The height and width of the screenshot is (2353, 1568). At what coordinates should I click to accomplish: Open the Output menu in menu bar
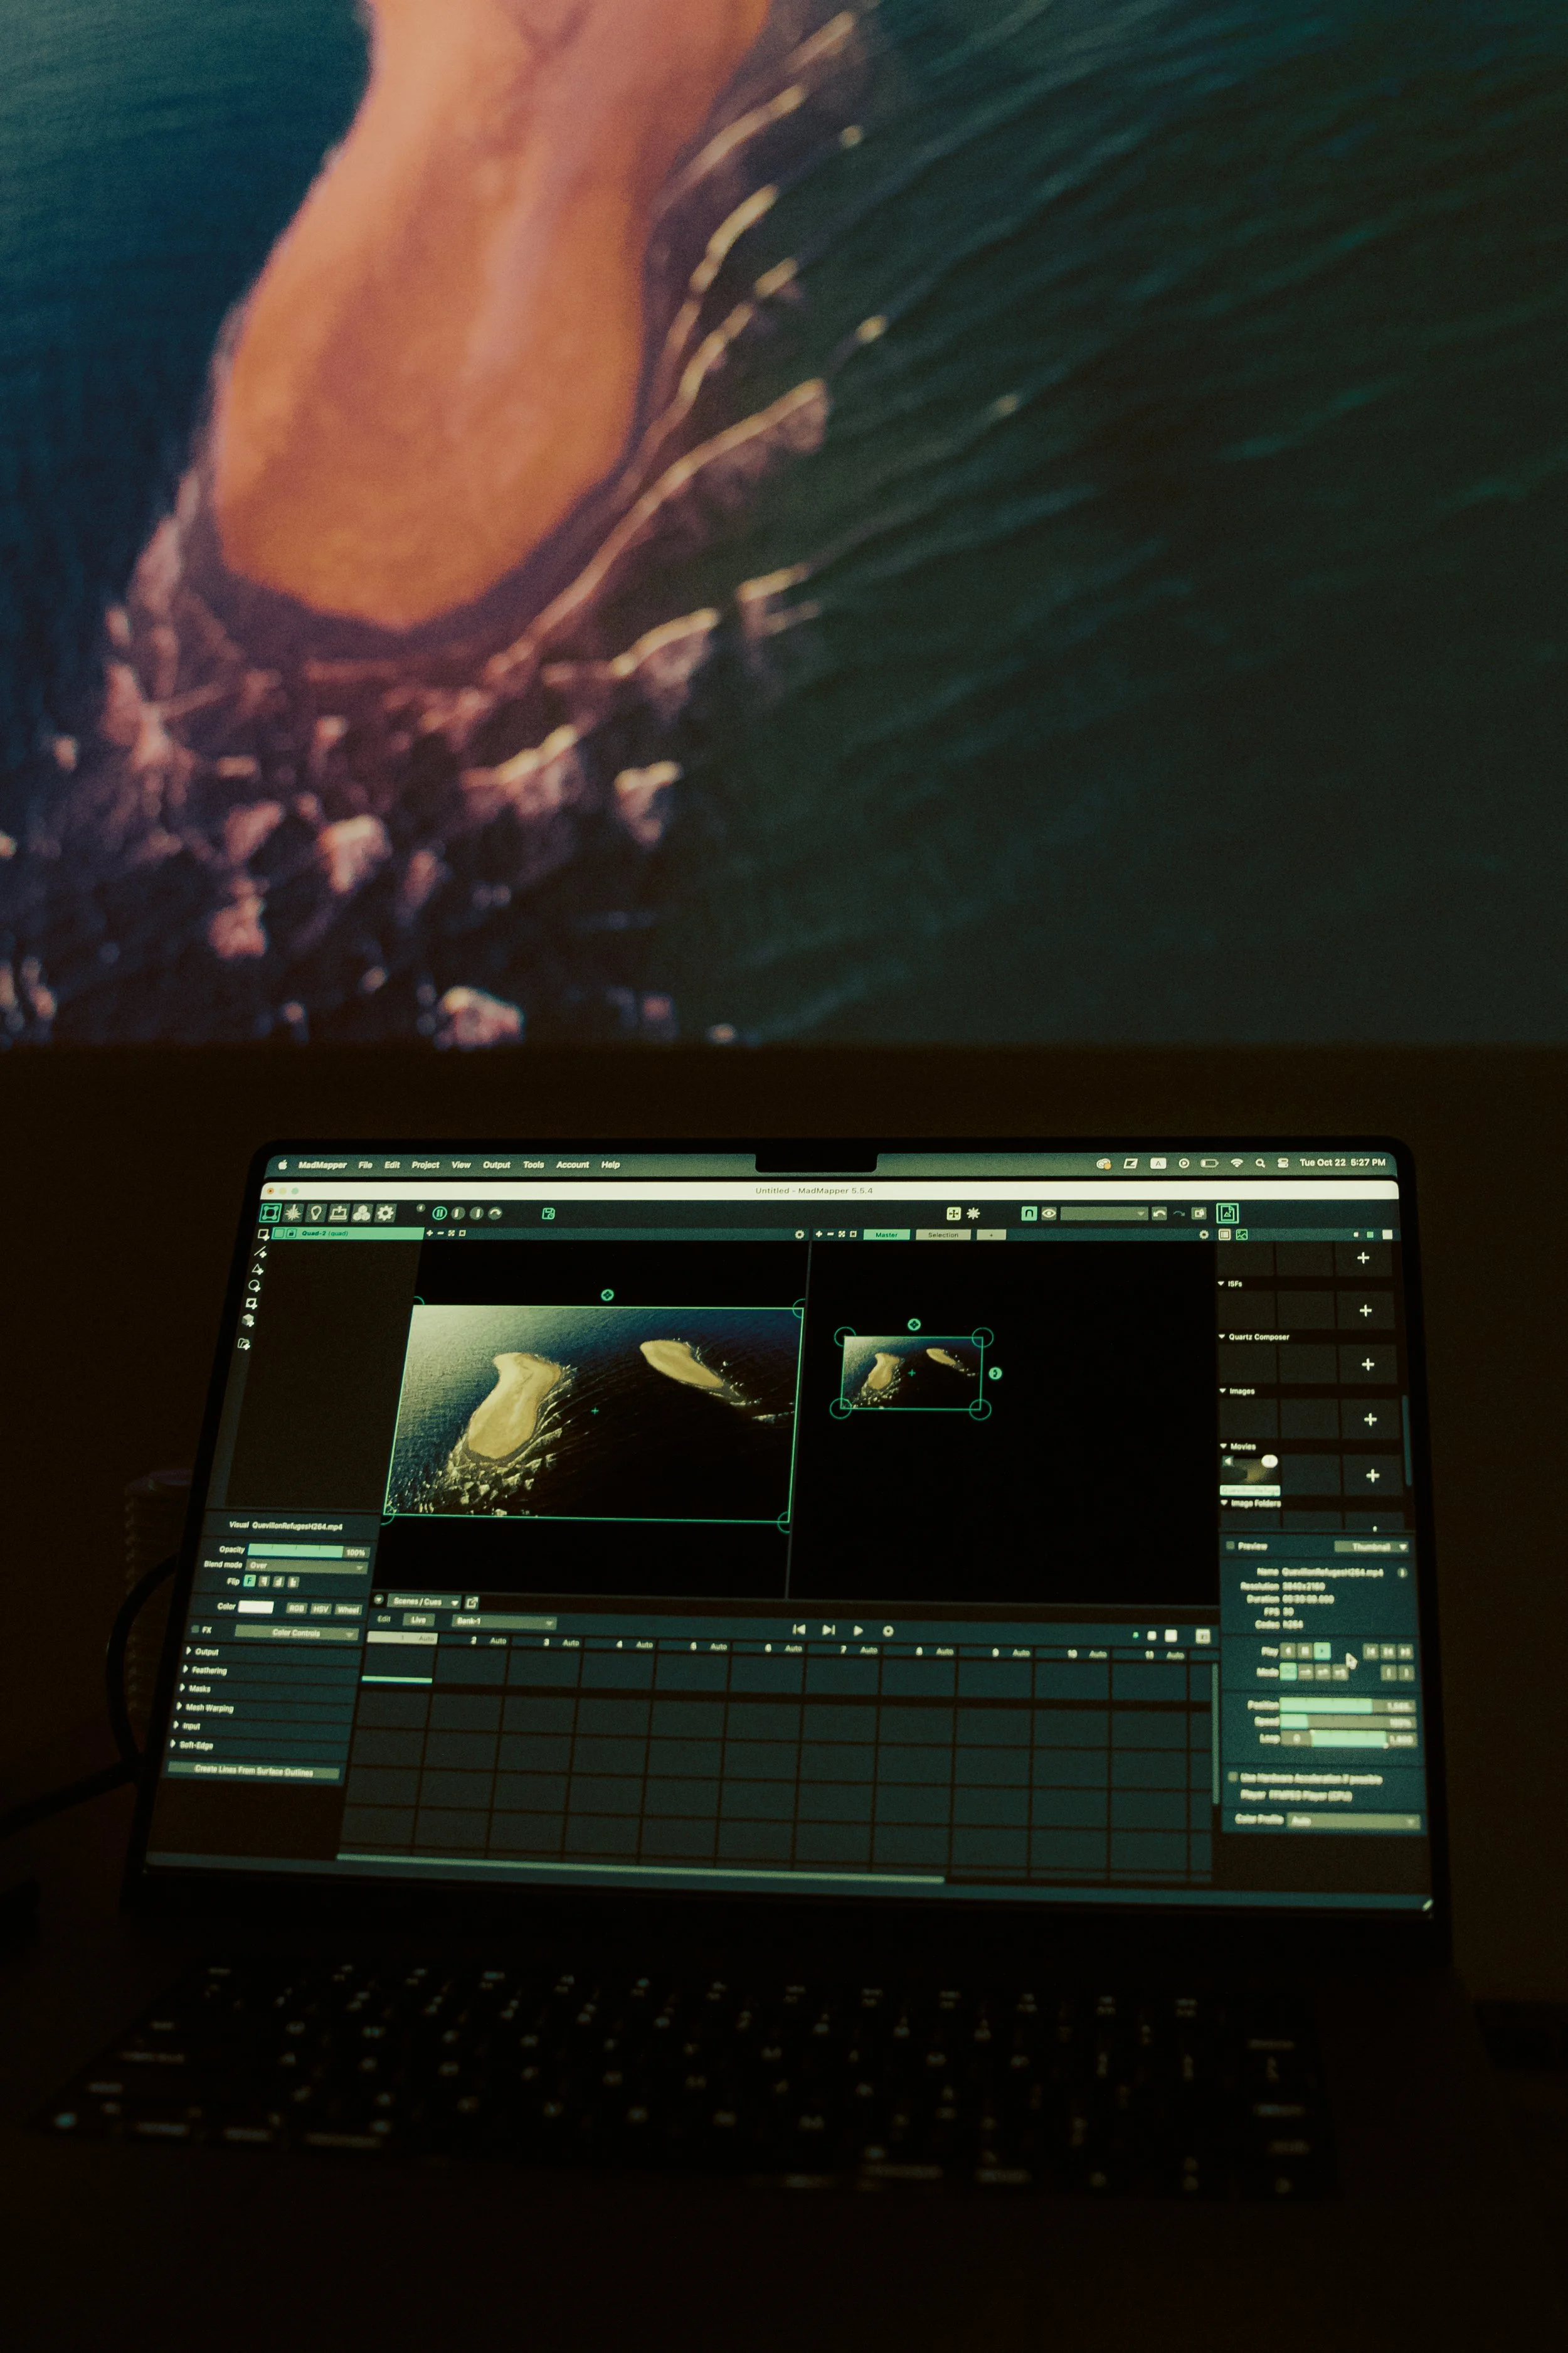(x=496, y=1165)
